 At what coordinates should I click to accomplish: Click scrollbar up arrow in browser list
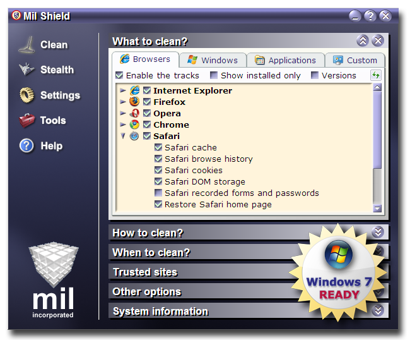[x=377, y=87]
